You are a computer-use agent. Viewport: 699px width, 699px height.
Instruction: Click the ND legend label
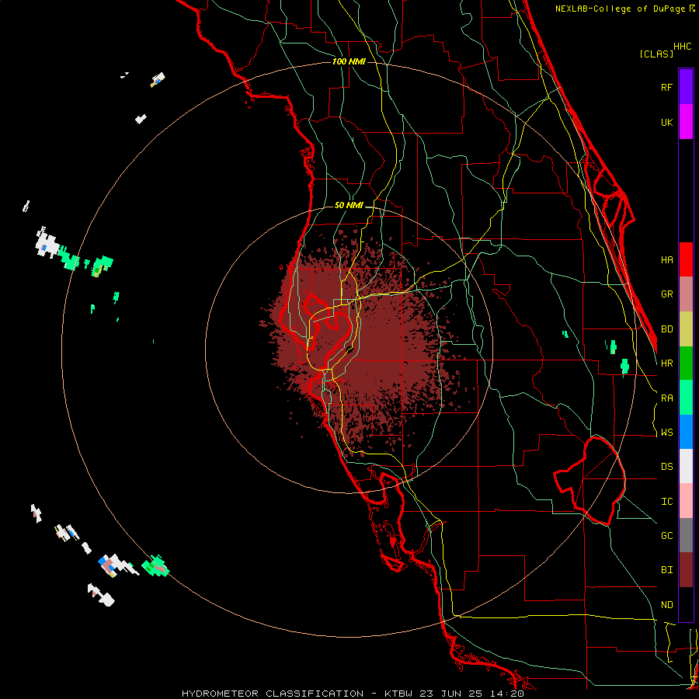[x=666, y=605]
